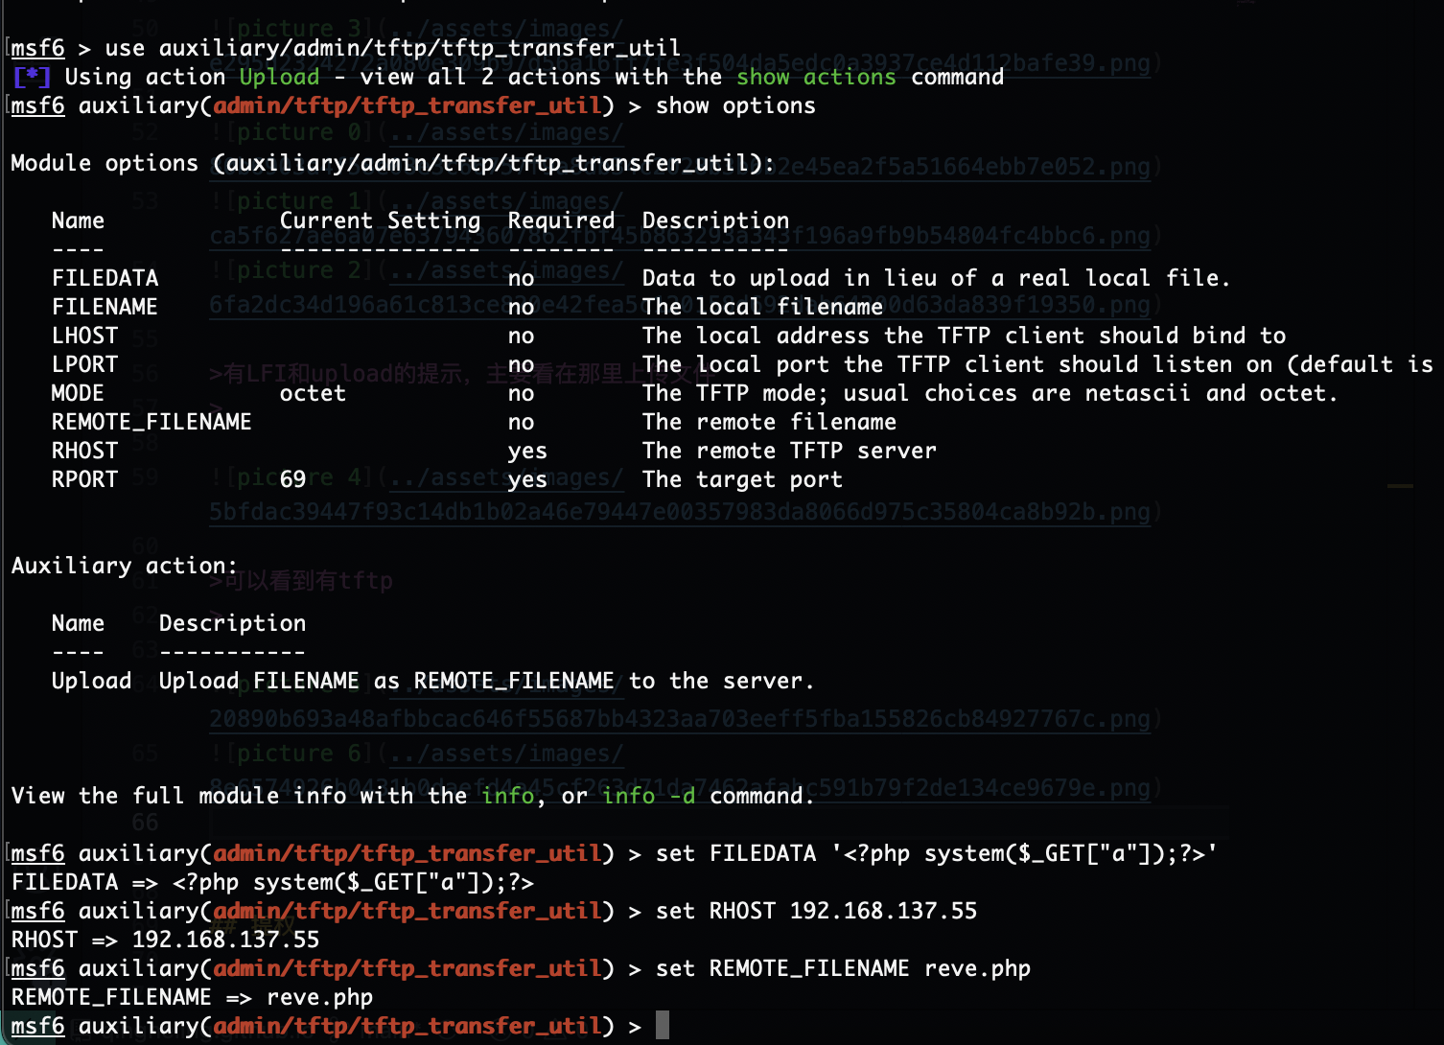Click the 'Auxiliary action:' heading
Screen dimensions: 1444x1045
(124, 566)
